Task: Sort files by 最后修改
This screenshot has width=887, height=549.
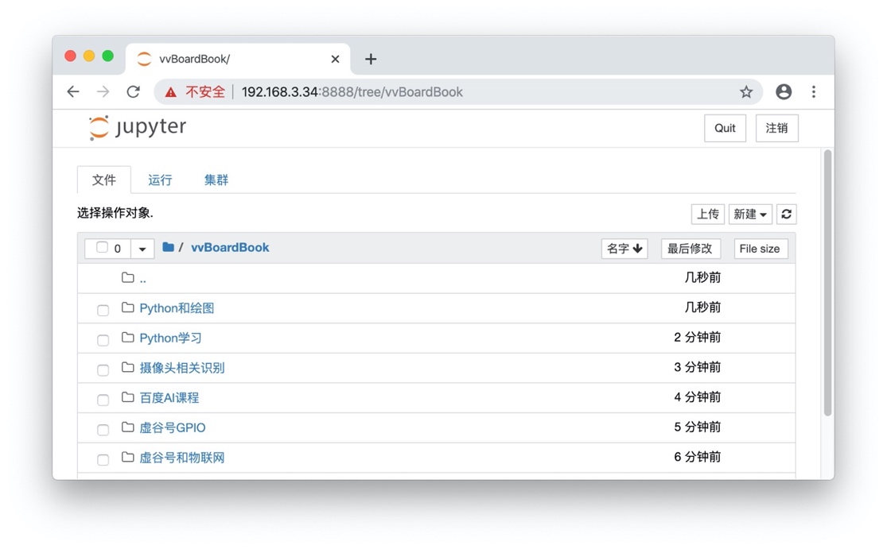Action: [x=691, y=249]
